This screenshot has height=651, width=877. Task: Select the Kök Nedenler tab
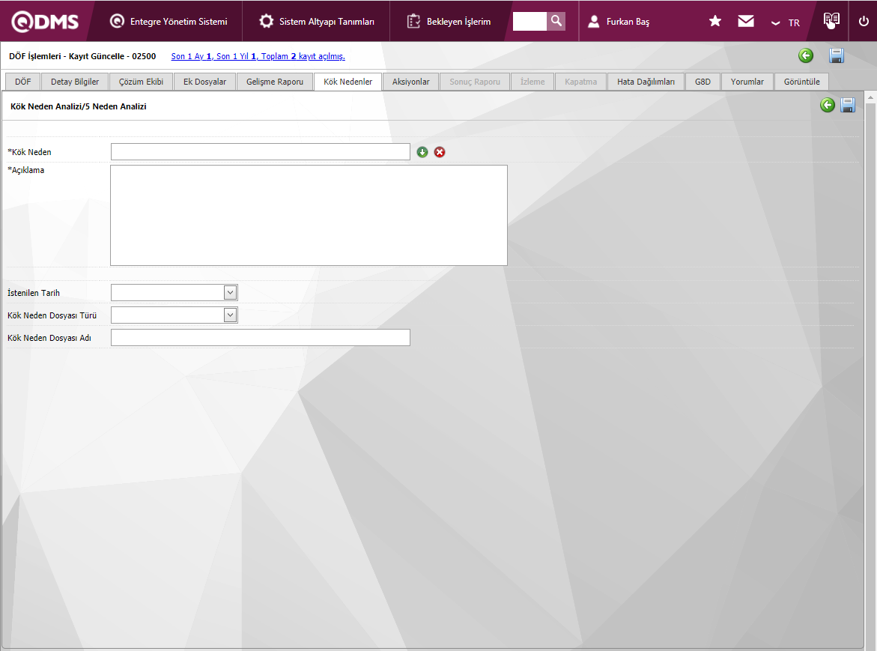click(x=348, y=82)
